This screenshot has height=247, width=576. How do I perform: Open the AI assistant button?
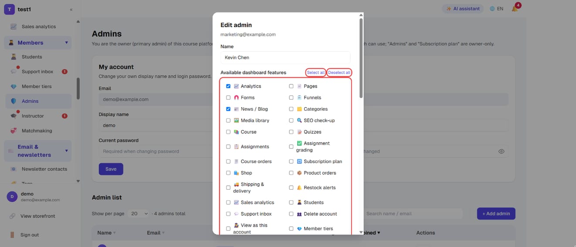[463, 9]
